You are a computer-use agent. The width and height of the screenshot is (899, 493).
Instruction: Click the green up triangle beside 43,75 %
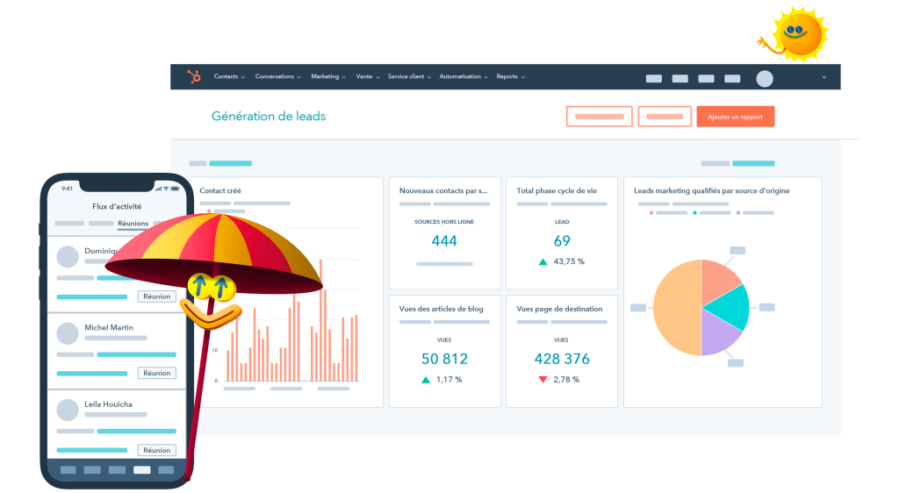click(x=543, y=261)
